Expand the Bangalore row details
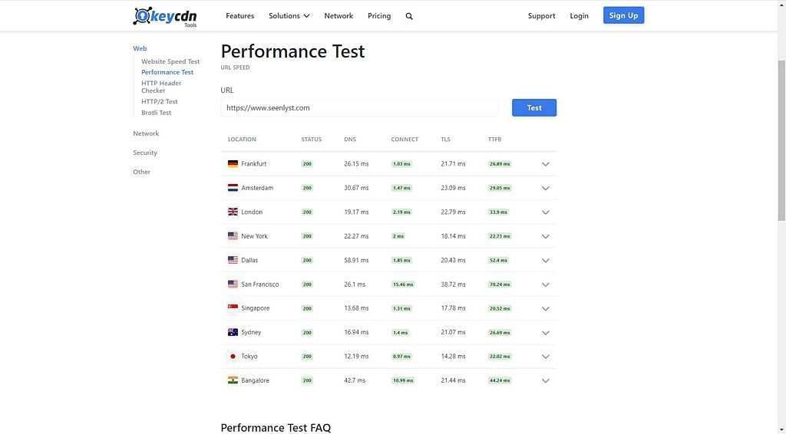The height and width of the screenshot is (434, 786). coord(546,380)
